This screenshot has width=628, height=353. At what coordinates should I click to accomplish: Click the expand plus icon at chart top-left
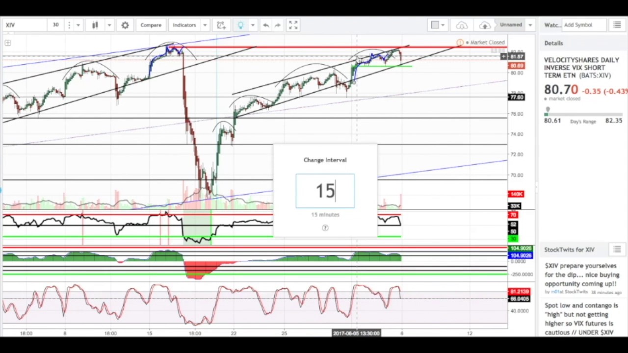click(8, 43)
